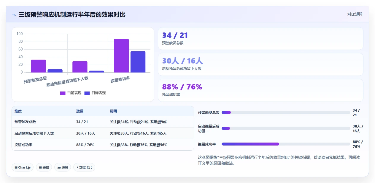The height and width of the screenshot is (183, 375).
Task: Click table data cell 34 / 21
Action: 82,122
